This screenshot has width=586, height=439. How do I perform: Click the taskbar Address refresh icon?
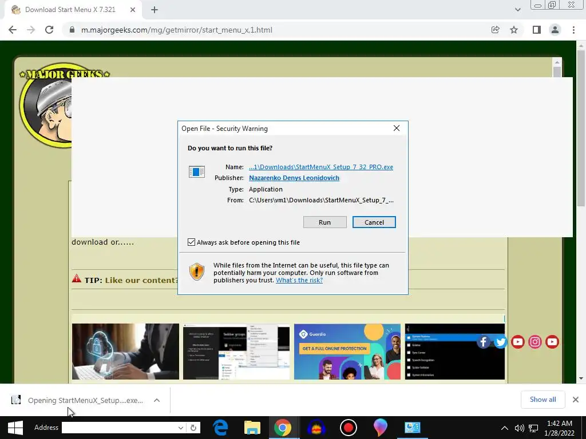pos(193,428)
